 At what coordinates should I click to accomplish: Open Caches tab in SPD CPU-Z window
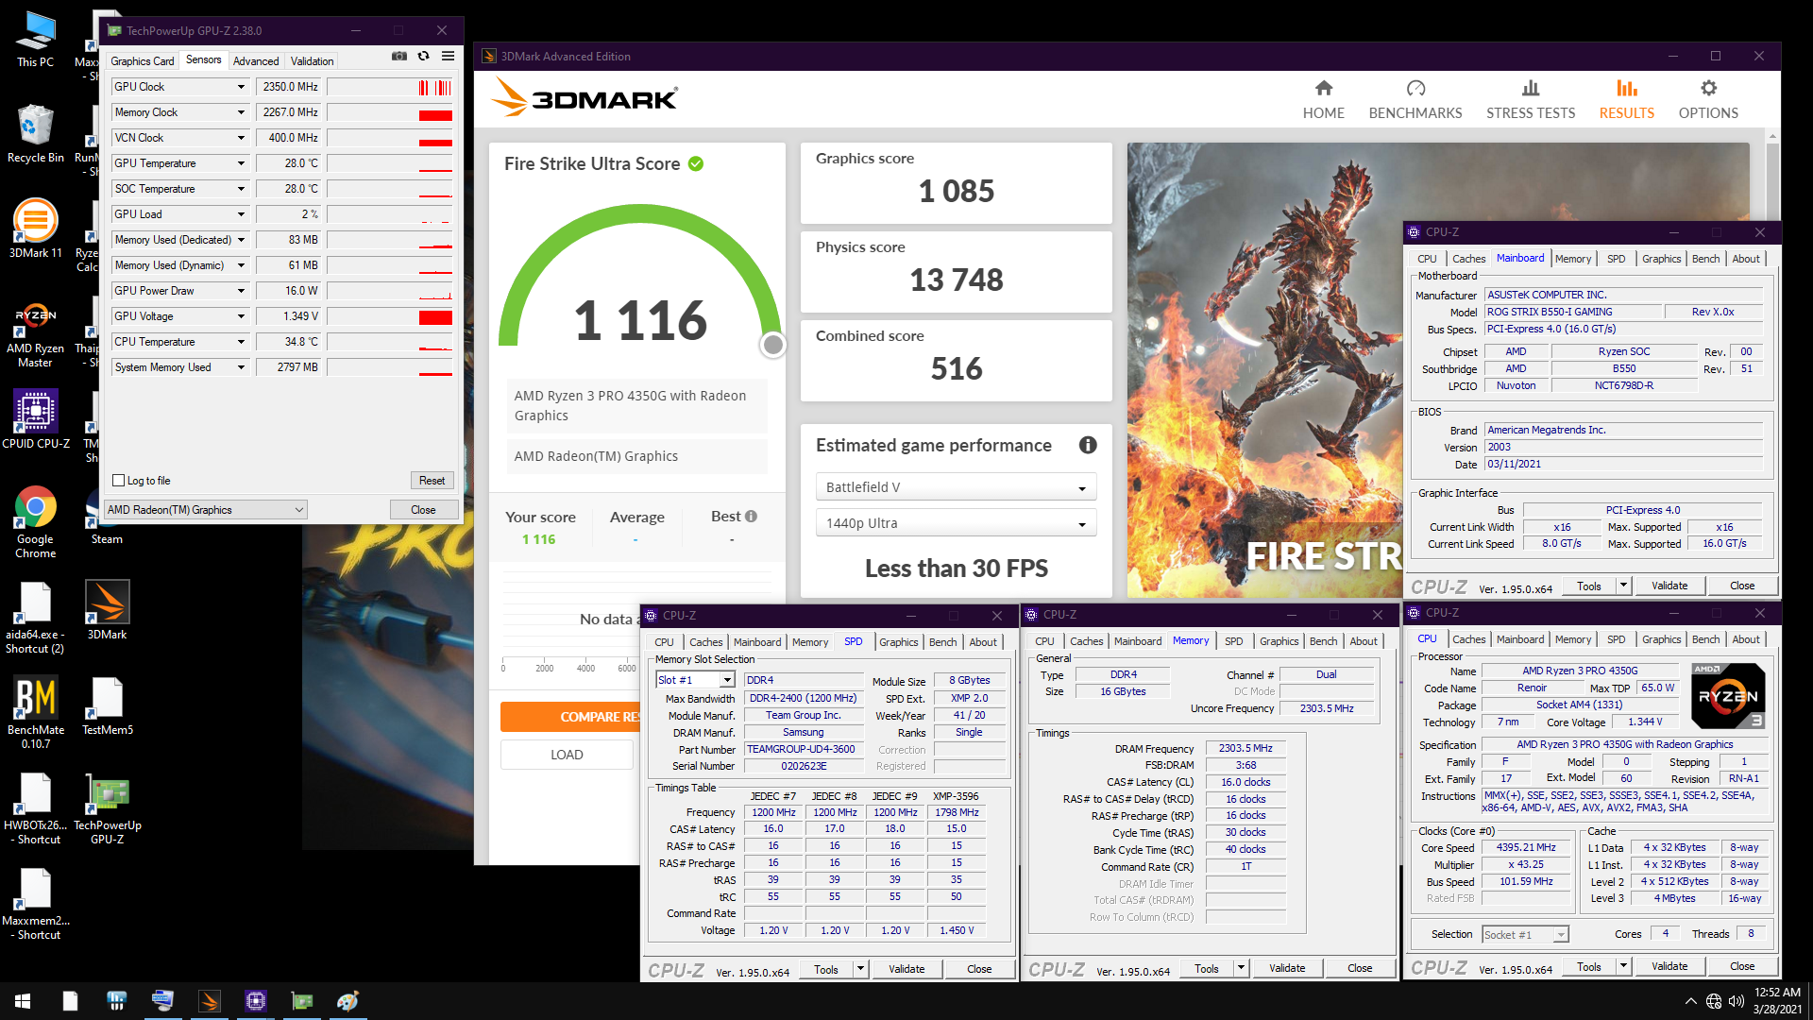(705, 642)
